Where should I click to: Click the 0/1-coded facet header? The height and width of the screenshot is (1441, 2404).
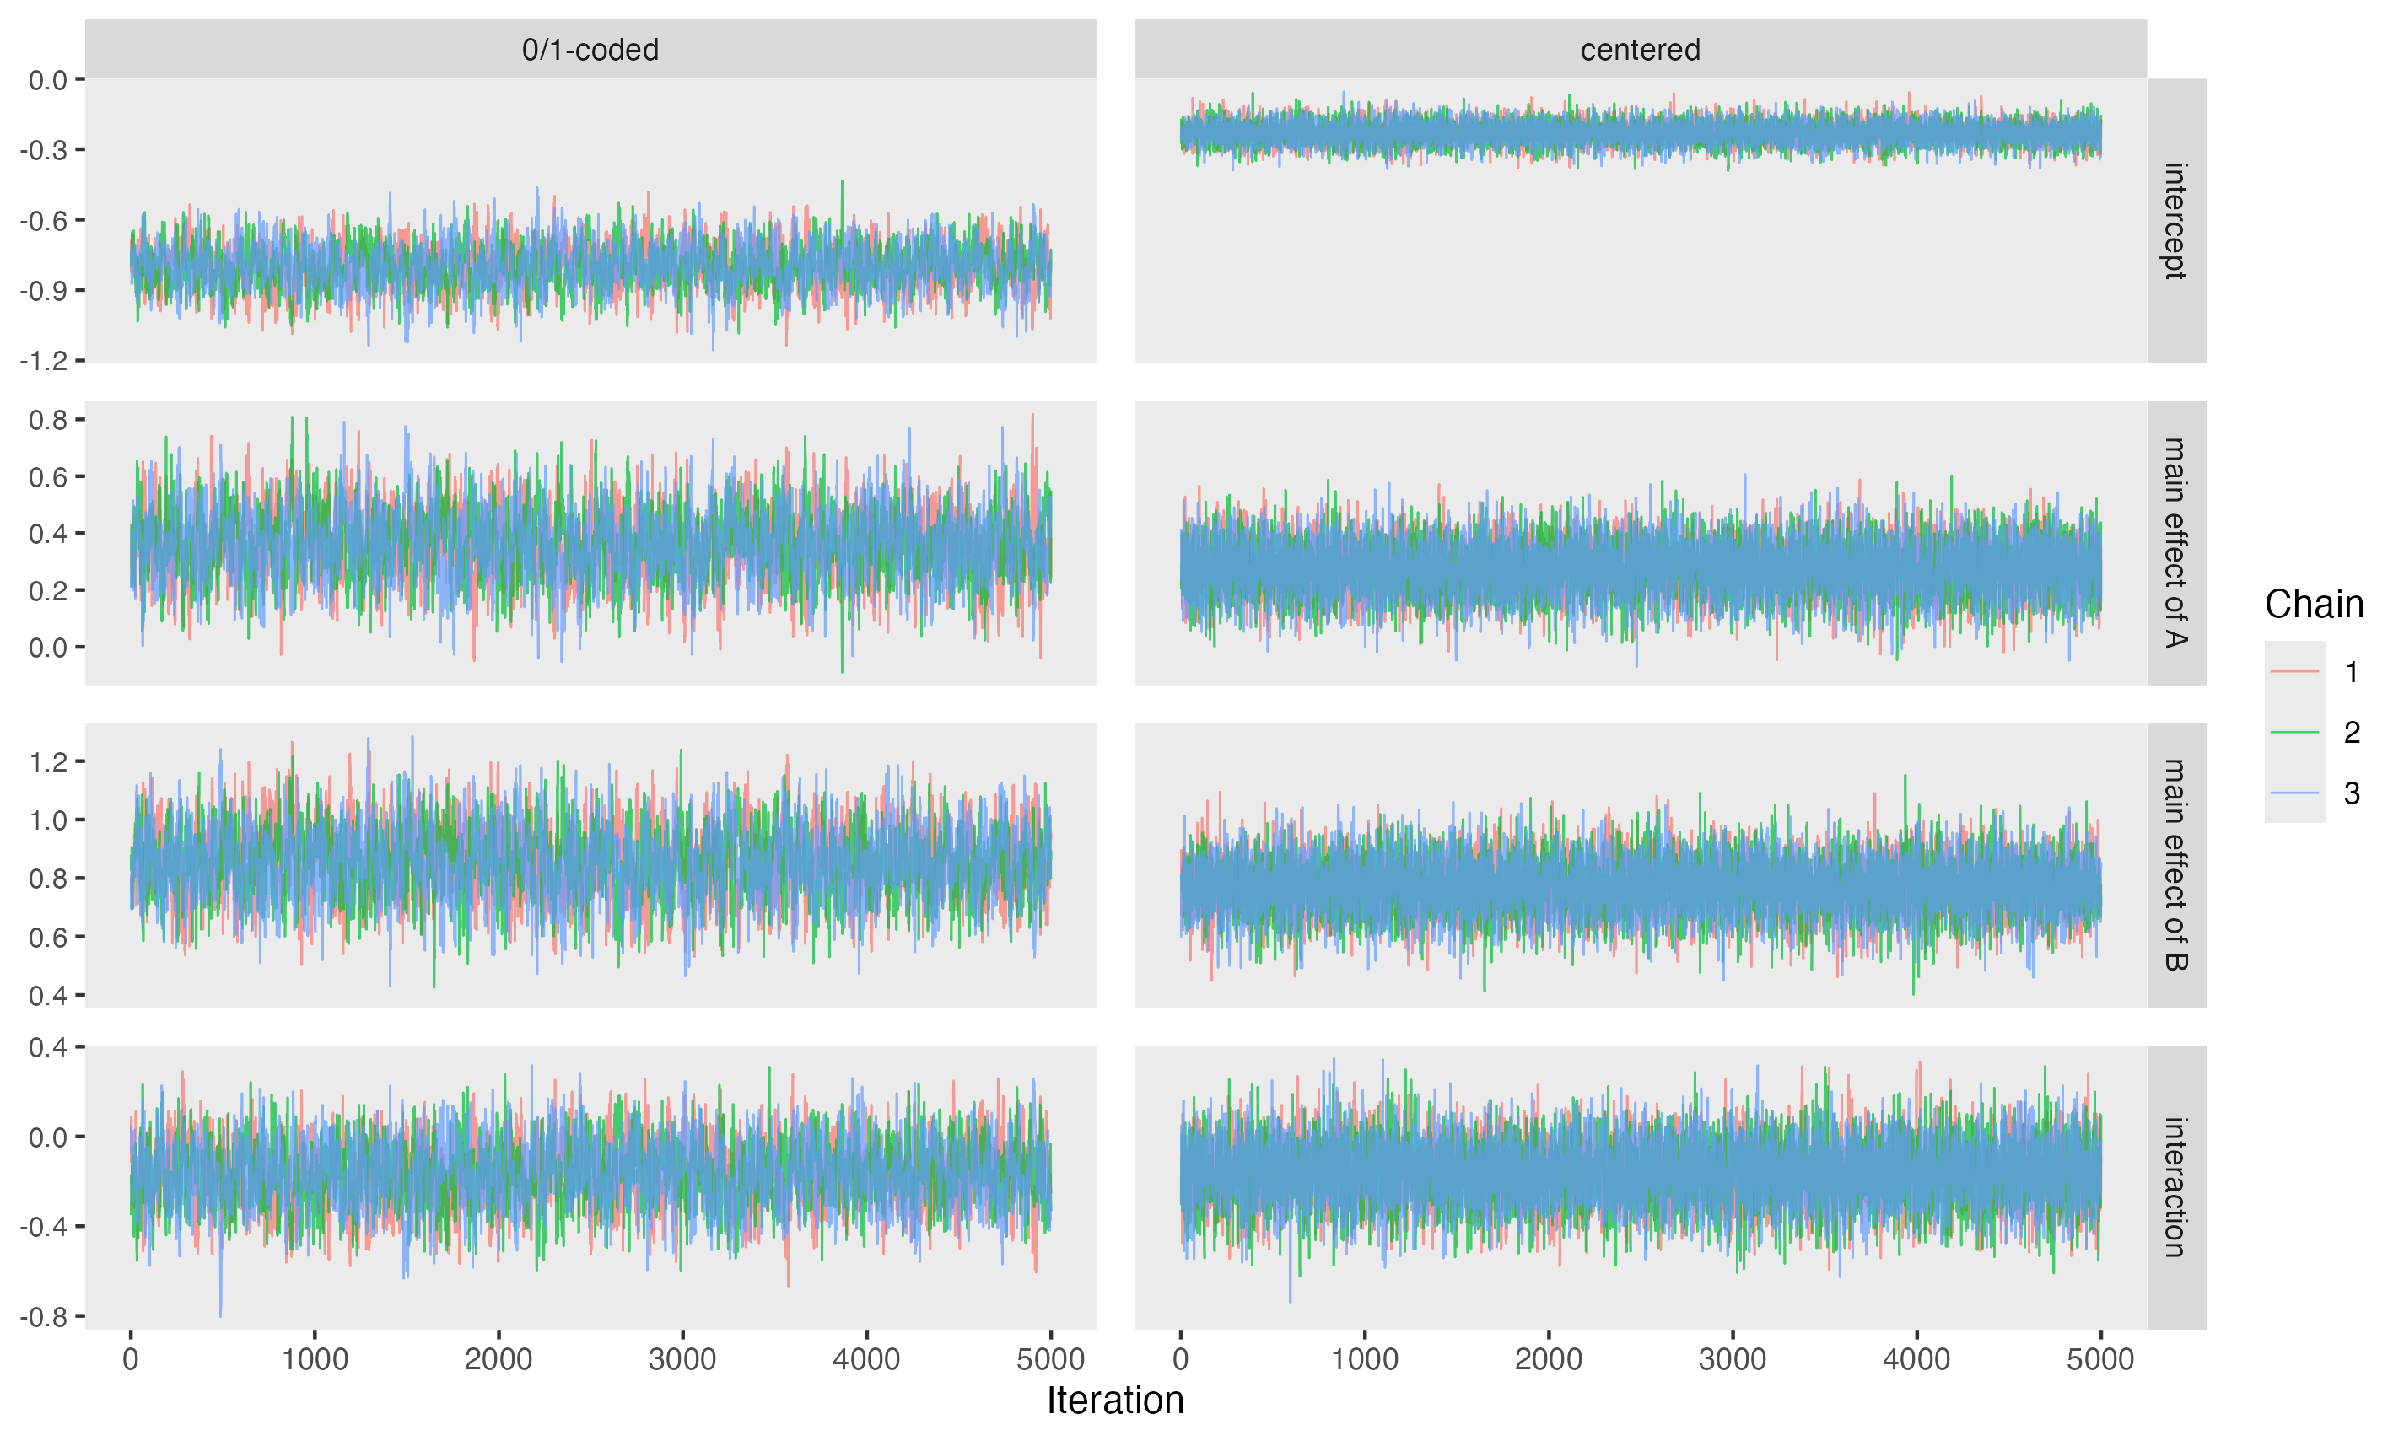[590, 50]
